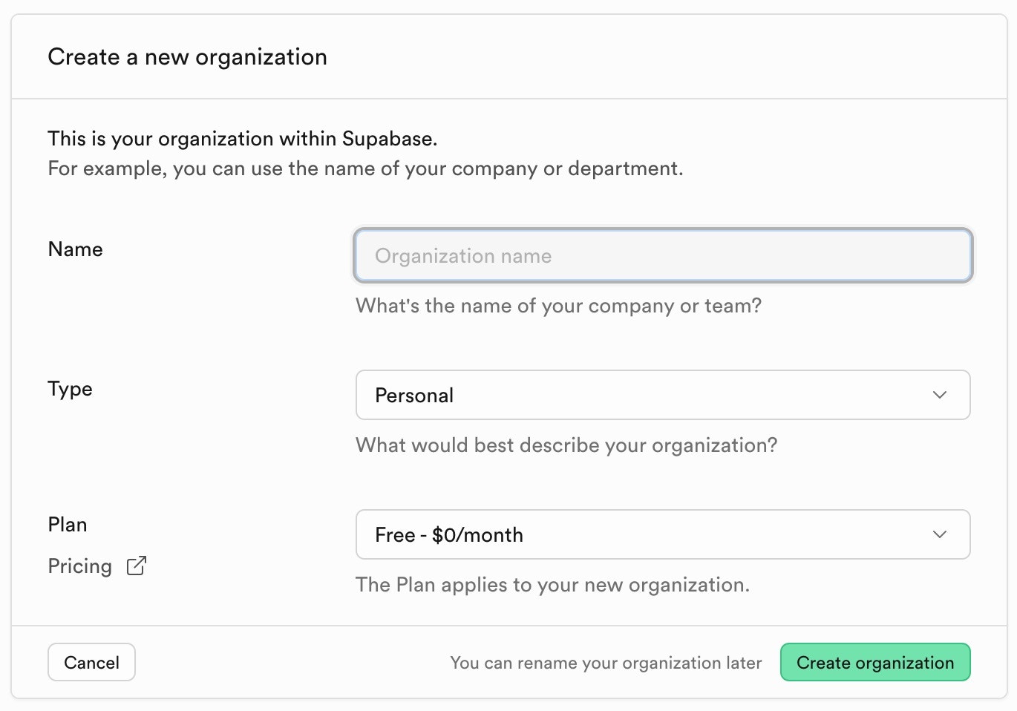Click "The Plan applies to your new organization" text
This screenshot has width=1017, height=711.
pyautogui.click(x=552, y=585)
